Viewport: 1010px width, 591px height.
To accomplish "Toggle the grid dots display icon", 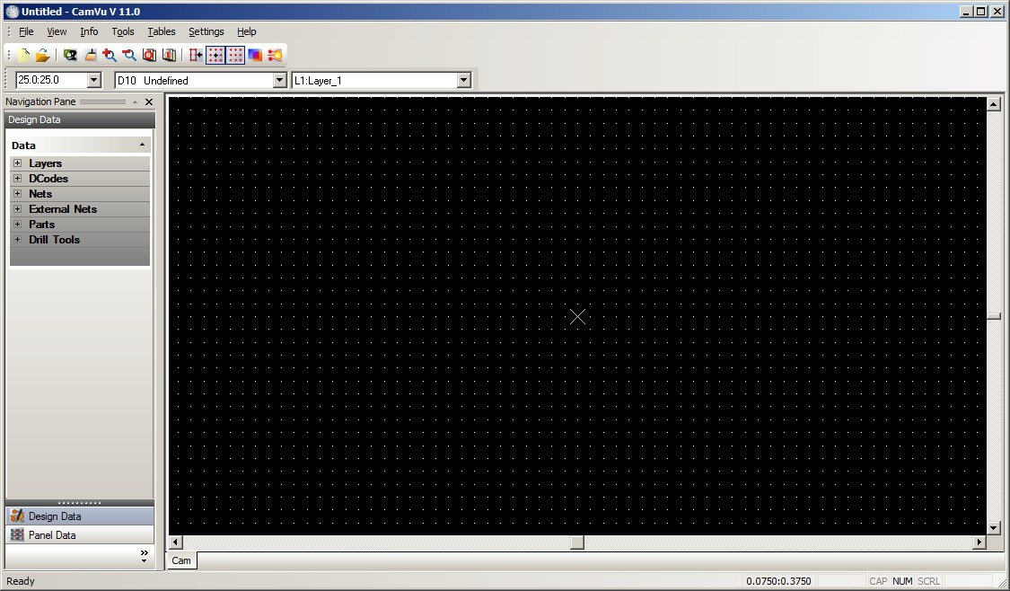I will [x=235, y=56].
